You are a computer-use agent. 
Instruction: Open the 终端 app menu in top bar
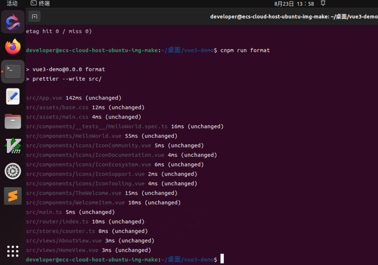(40, 4)
